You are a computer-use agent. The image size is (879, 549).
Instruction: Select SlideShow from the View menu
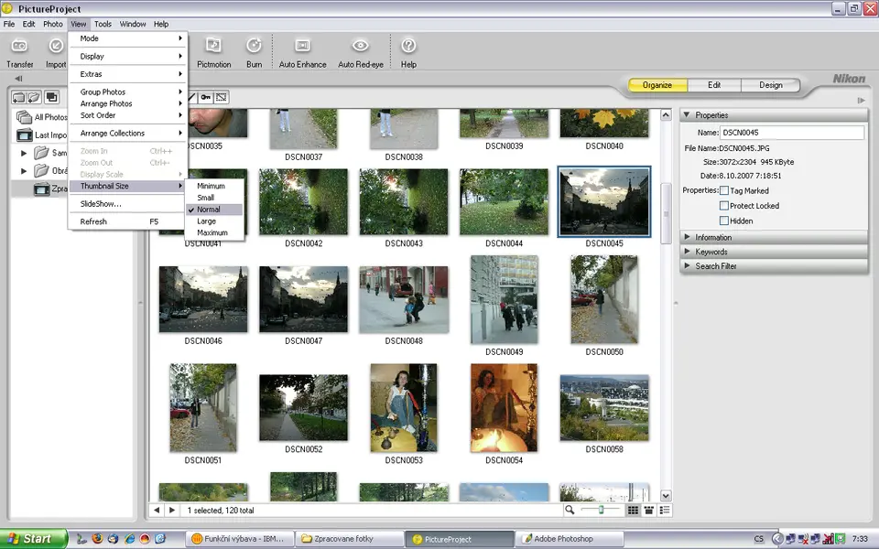coord(101,204)
